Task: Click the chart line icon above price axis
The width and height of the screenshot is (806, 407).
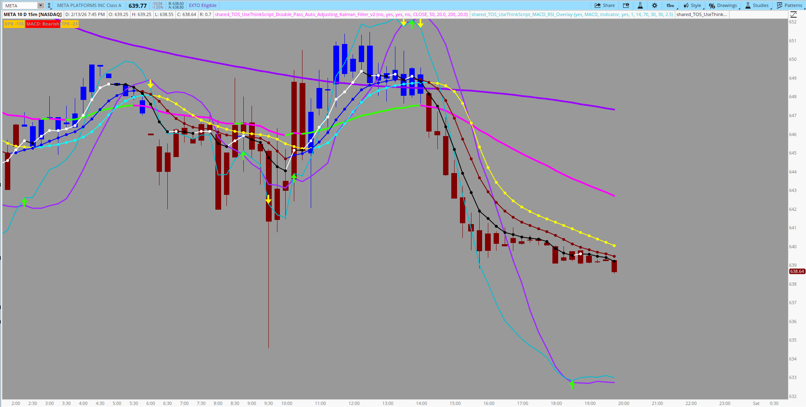Action: 793,14
